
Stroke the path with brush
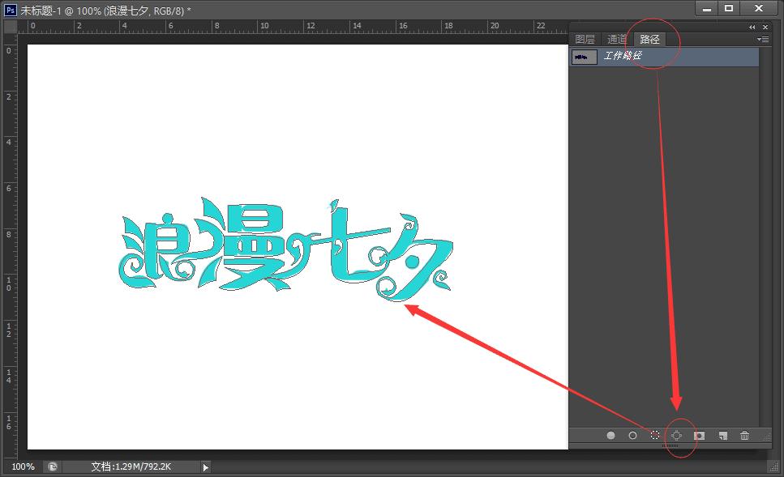point(633,435)
